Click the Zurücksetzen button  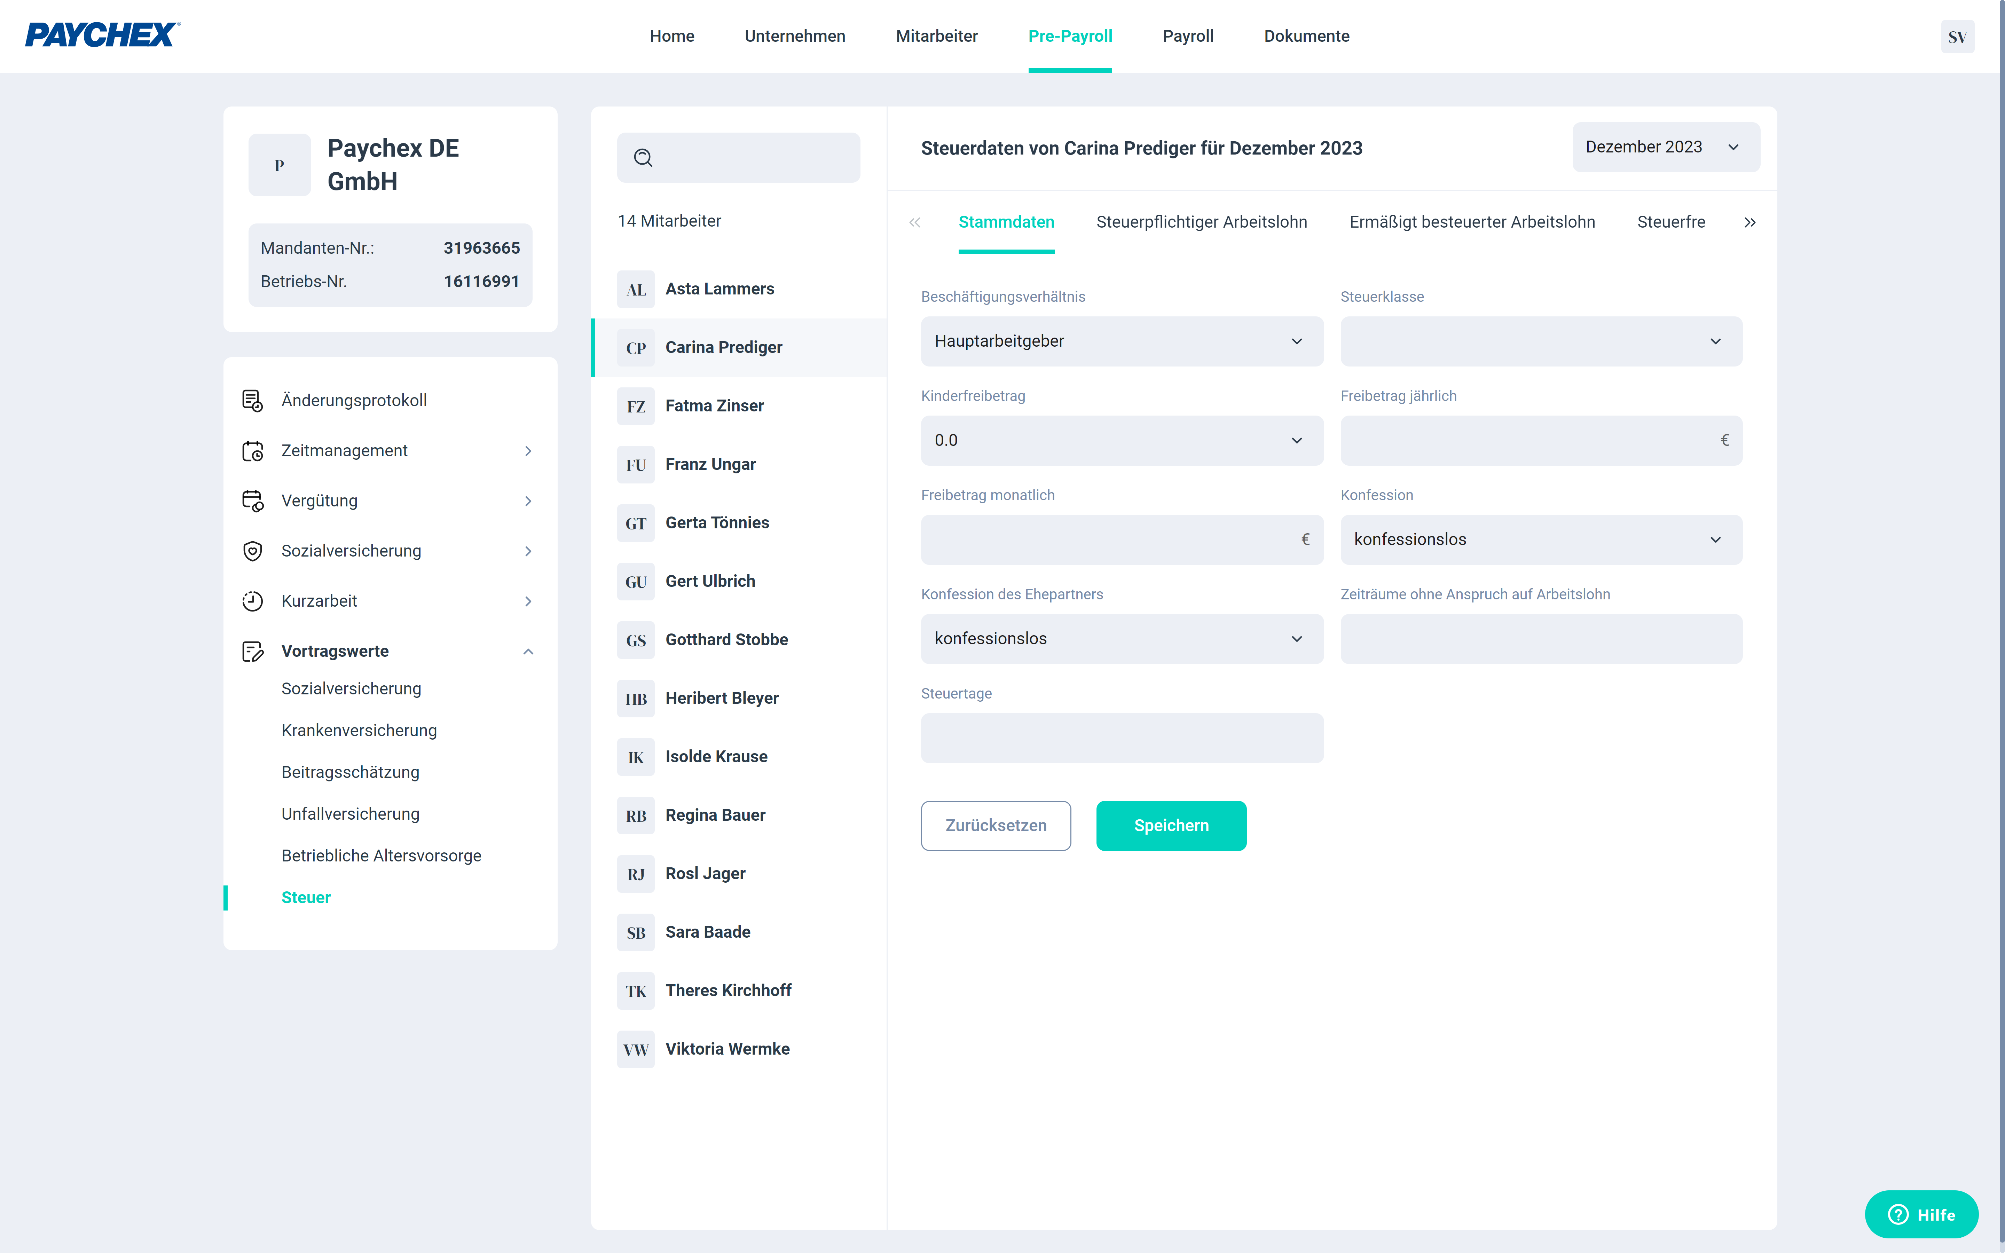point(995,825)
